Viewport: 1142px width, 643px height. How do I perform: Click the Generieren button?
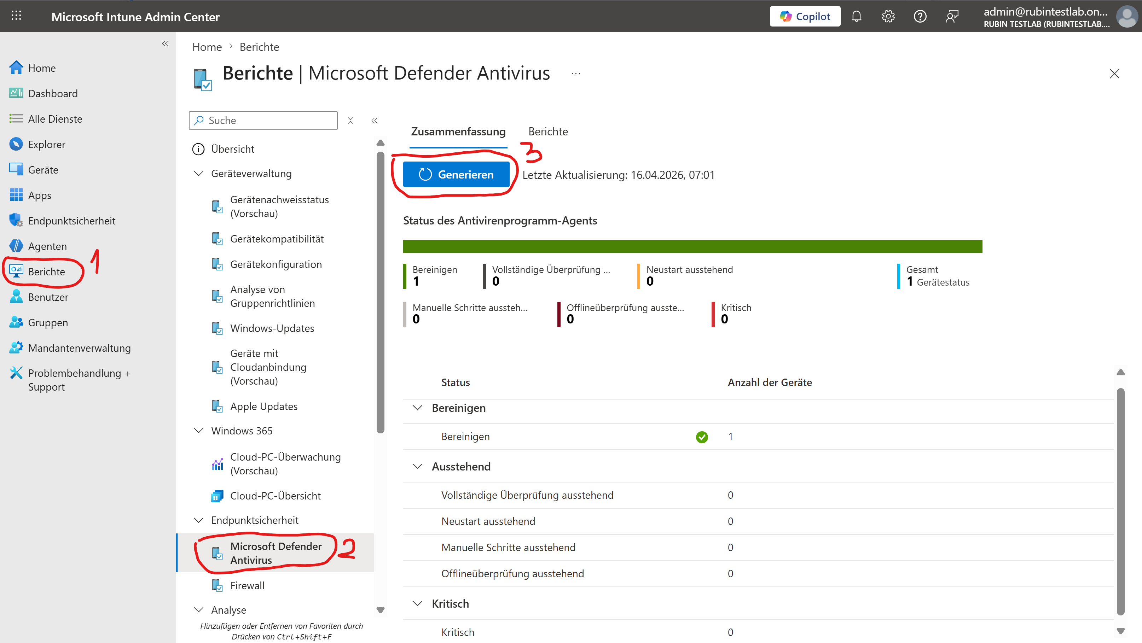(x=456, y=175)
